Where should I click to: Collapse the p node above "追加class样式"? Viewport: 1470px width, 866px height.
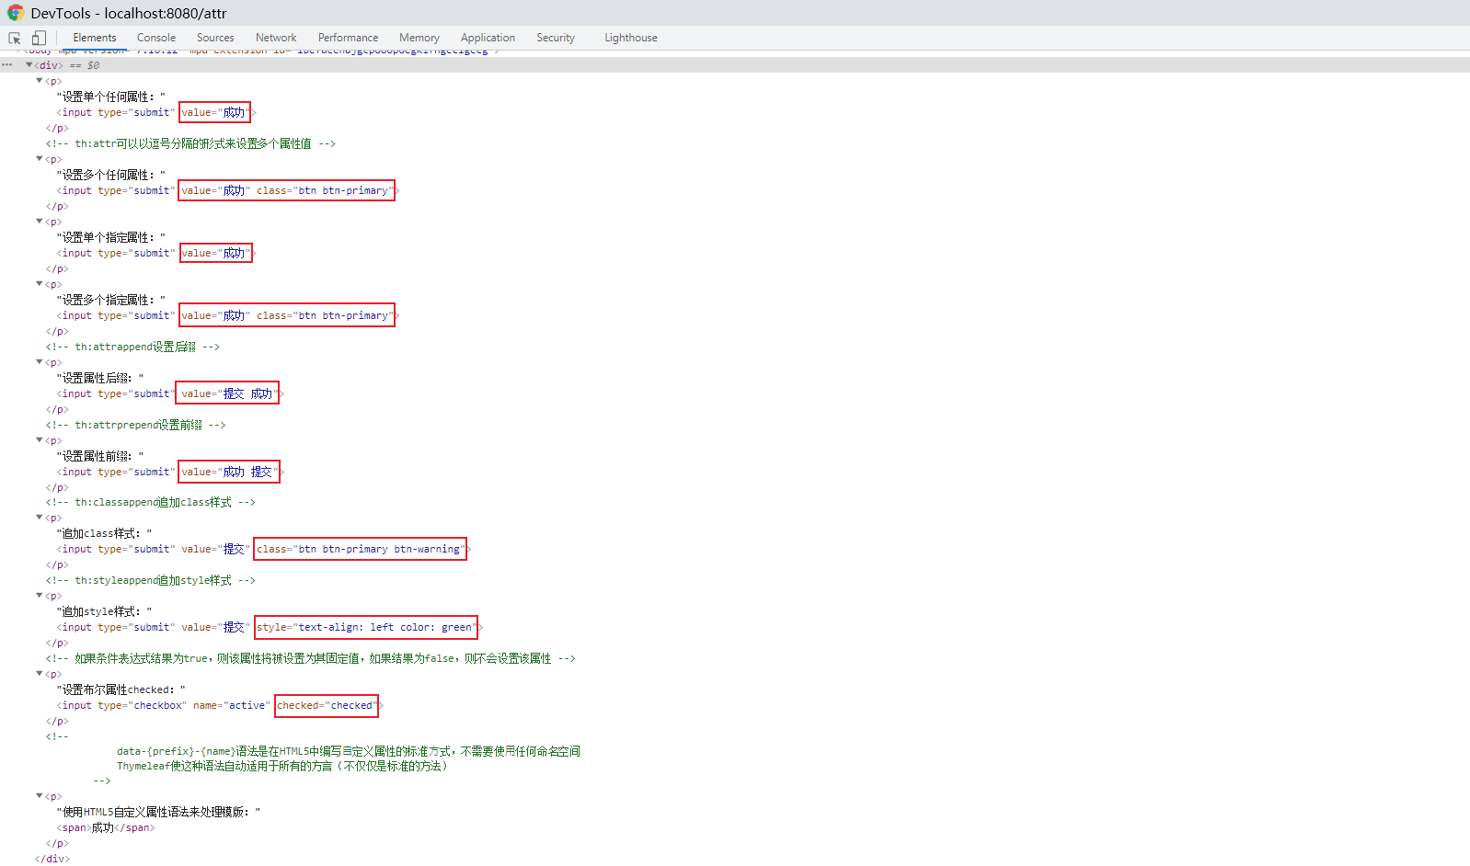40,518
